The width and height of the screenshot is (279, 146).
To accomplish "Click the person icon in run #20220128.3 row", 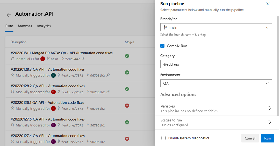I will (13, 75).
